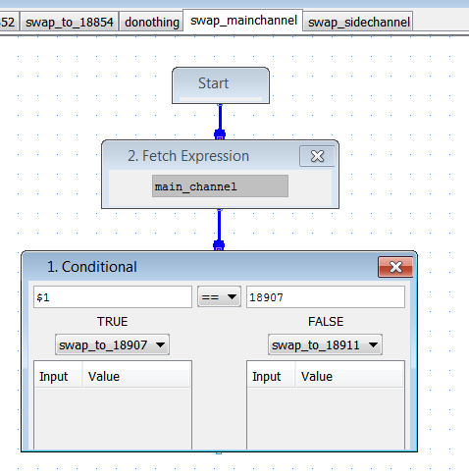469x475 pixels.
Task: Click the connector into Fetch Expression block
Action: [x=220, y=134]
